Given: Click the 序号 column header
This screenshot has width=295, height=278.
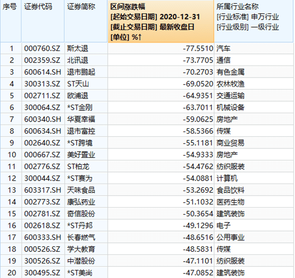Looking at the screenshot, I should [x=10, y=8].
